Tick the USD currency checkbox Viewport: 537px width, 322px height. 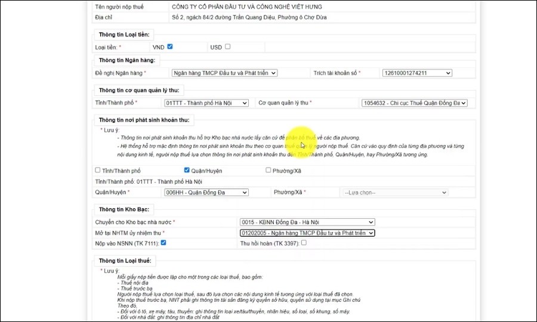click(x=227, y=47)
